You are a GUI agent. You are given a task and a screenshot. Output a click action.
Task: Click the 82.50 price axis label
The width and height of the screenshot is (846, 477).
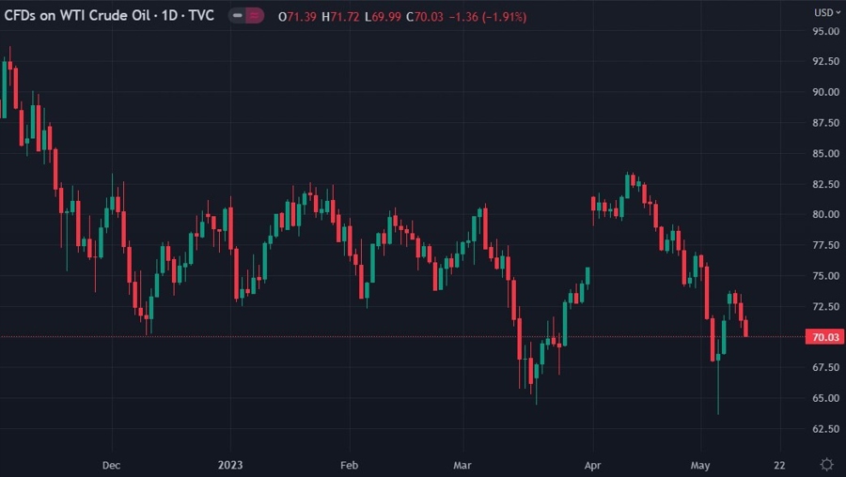tap(825, 184)
